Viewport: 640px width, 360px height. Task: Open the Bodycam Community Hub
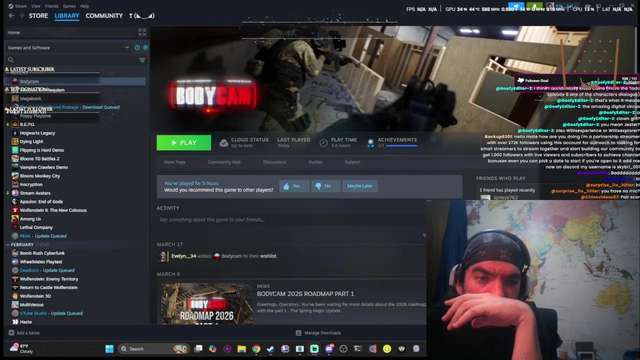point(224,162)
